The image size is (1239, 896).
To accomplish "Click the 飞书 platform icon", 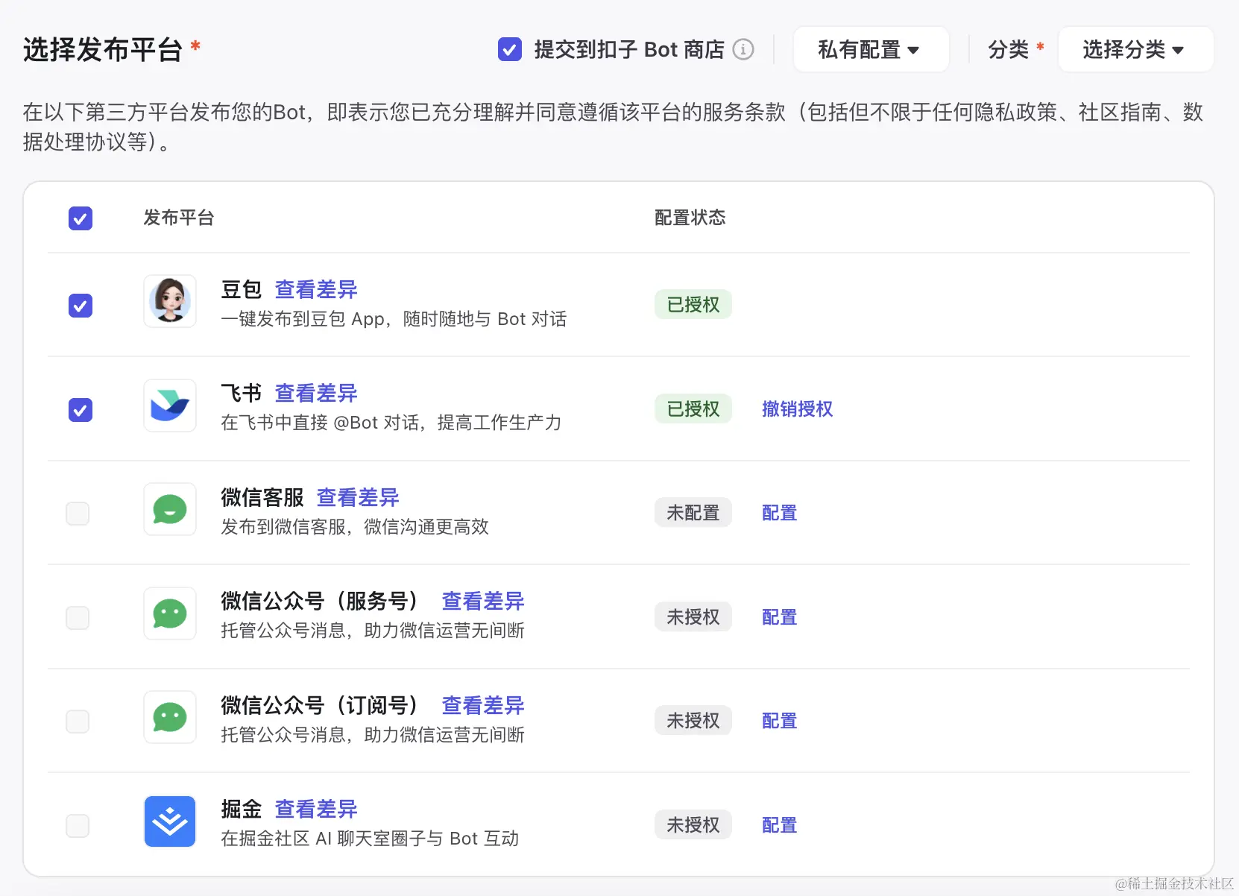I will pos(170,406).
